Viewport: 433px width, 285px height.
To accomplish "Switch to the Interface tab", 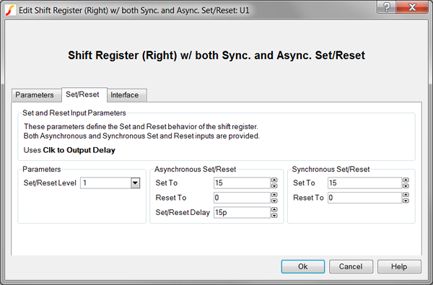I will tap(125, 95).
